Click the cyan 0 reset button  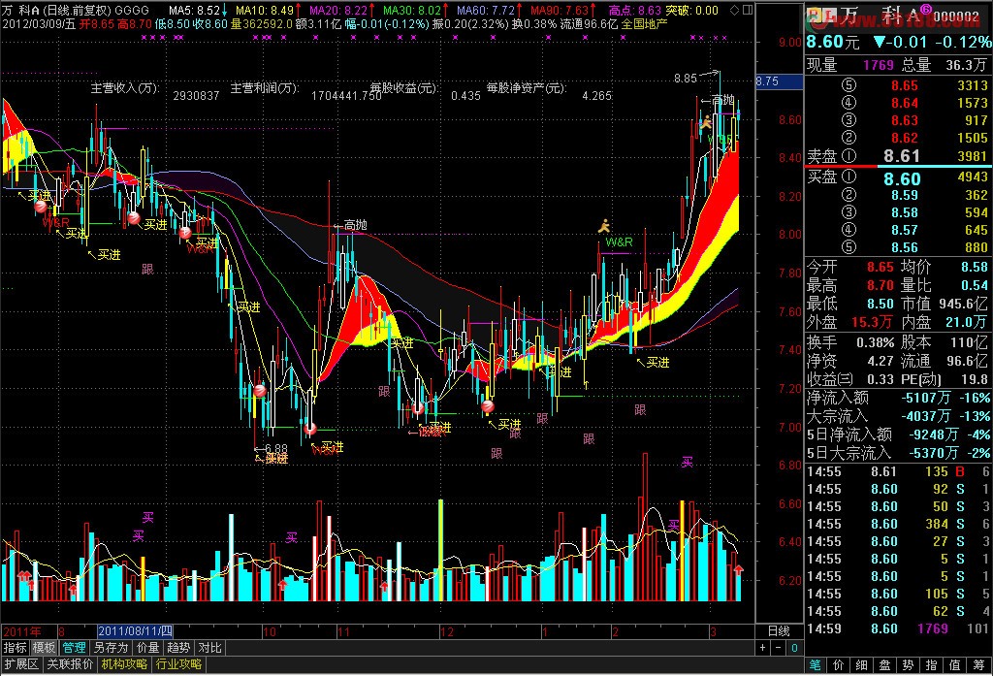pyautogui.click(x=794, y=648)
